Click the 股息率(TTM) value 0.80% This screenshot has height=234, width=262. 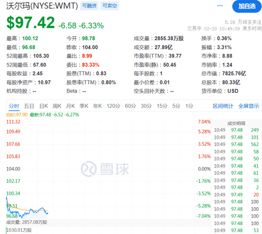(x=108, y=82)
